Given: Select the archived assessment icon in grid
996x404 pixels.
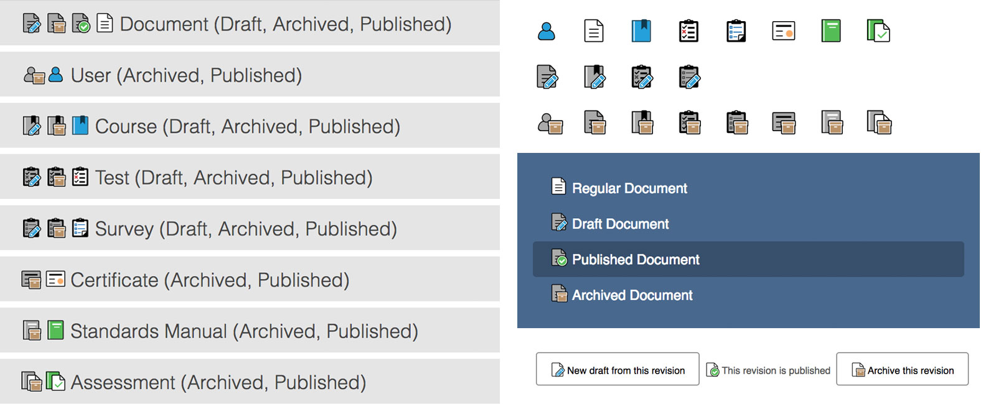Looking at the screenshot, I should coord(879,123).
